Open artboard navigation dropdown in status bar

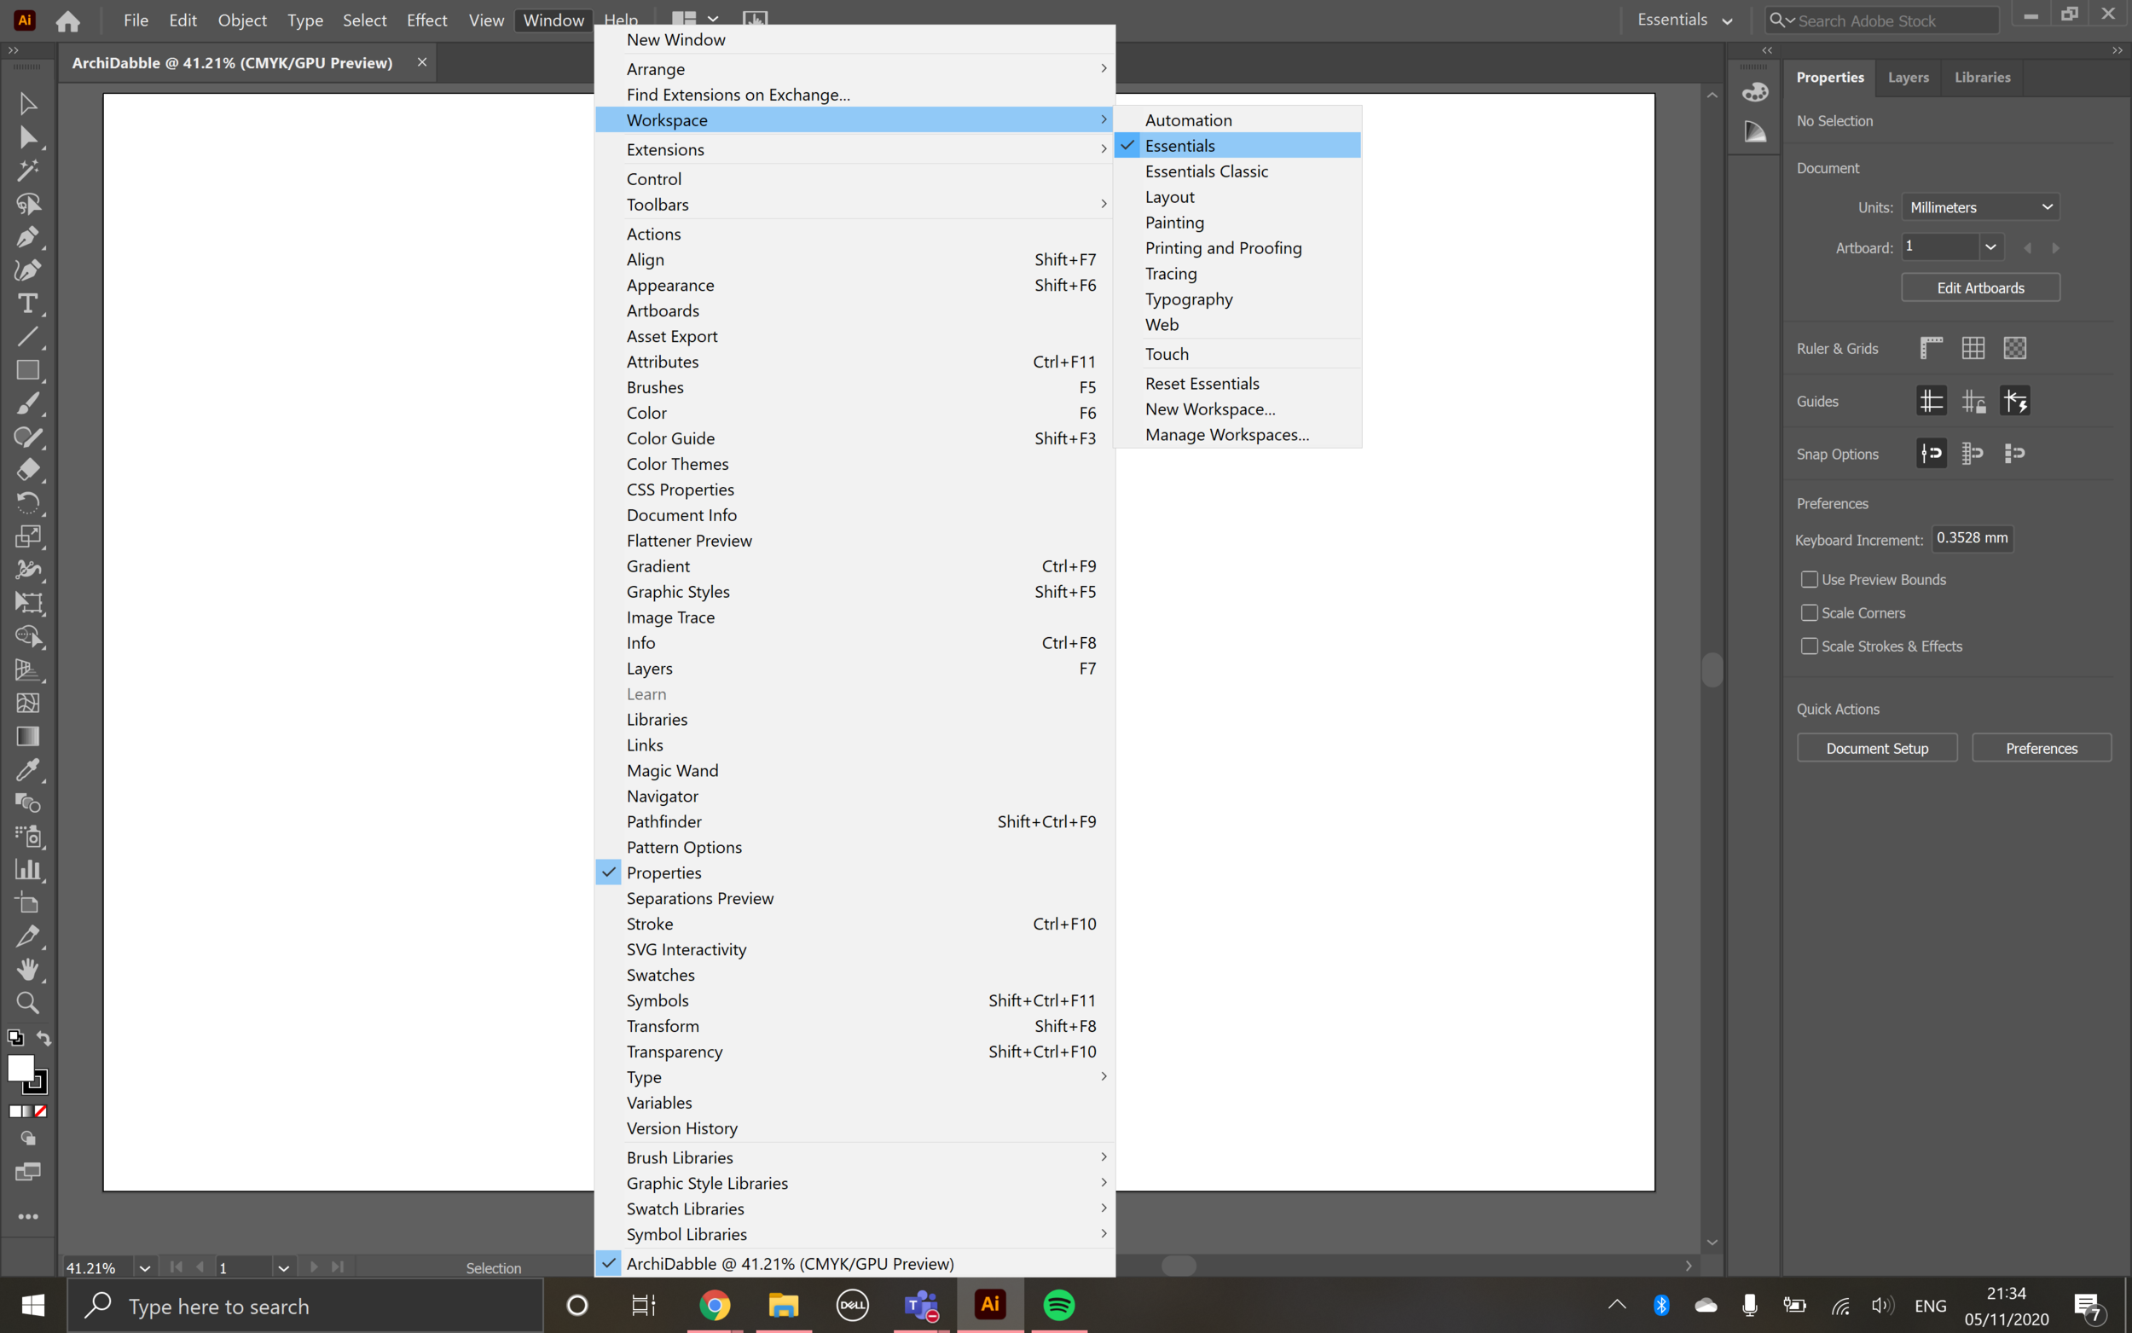283,1268
